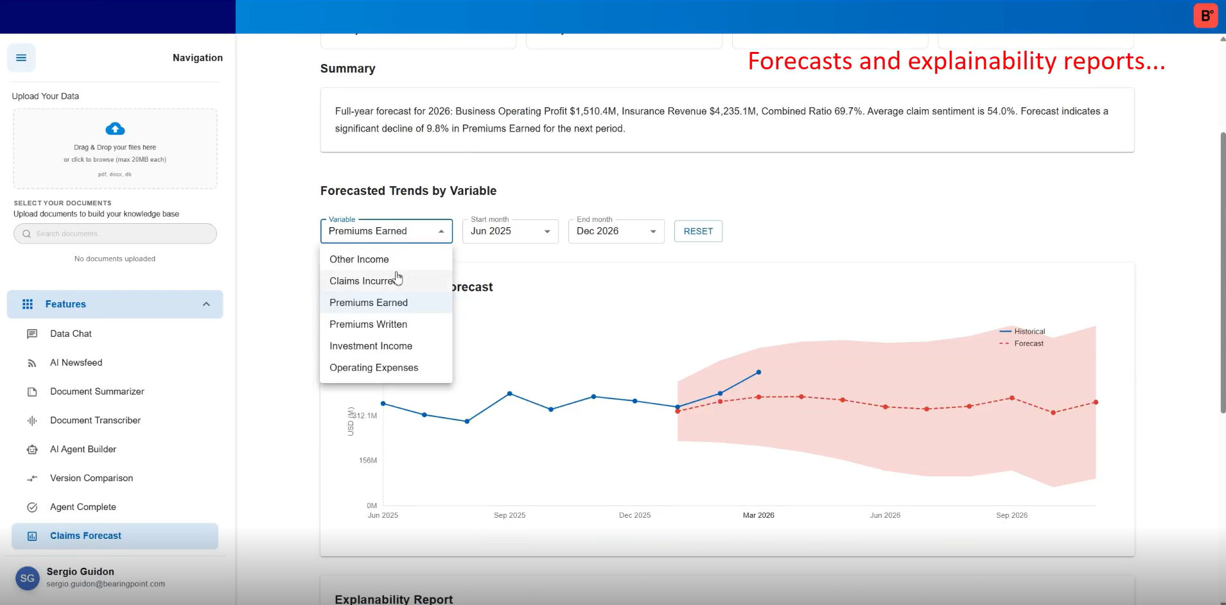This screenshot has height=605, width=1226.
Task: Click the Search documents field
Action: click(116, 234)
